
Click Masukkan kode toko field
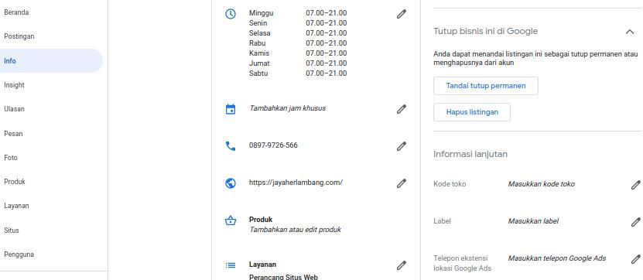(x=542, y=184)
